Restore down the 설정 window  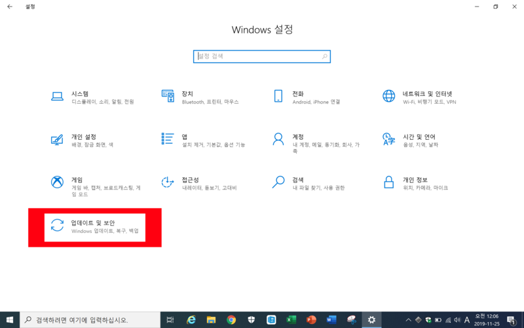point(496,7)
